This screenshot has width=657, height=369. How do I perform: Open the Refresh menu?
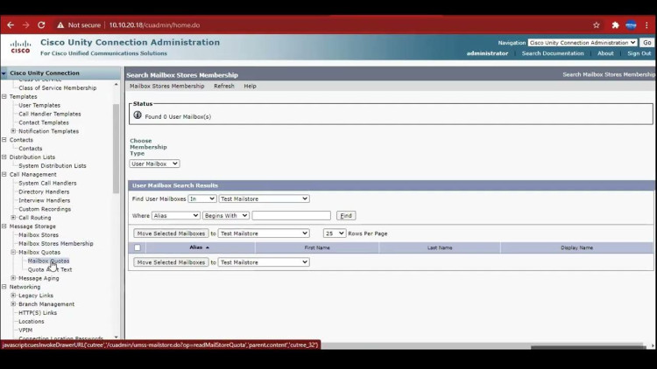click(224, 87)
